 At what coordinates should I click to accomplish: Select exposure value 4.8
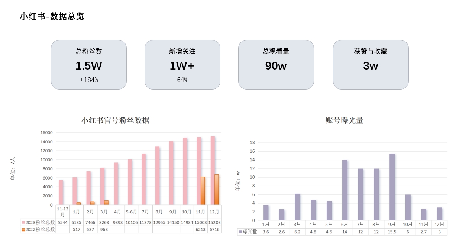point(313,232)
